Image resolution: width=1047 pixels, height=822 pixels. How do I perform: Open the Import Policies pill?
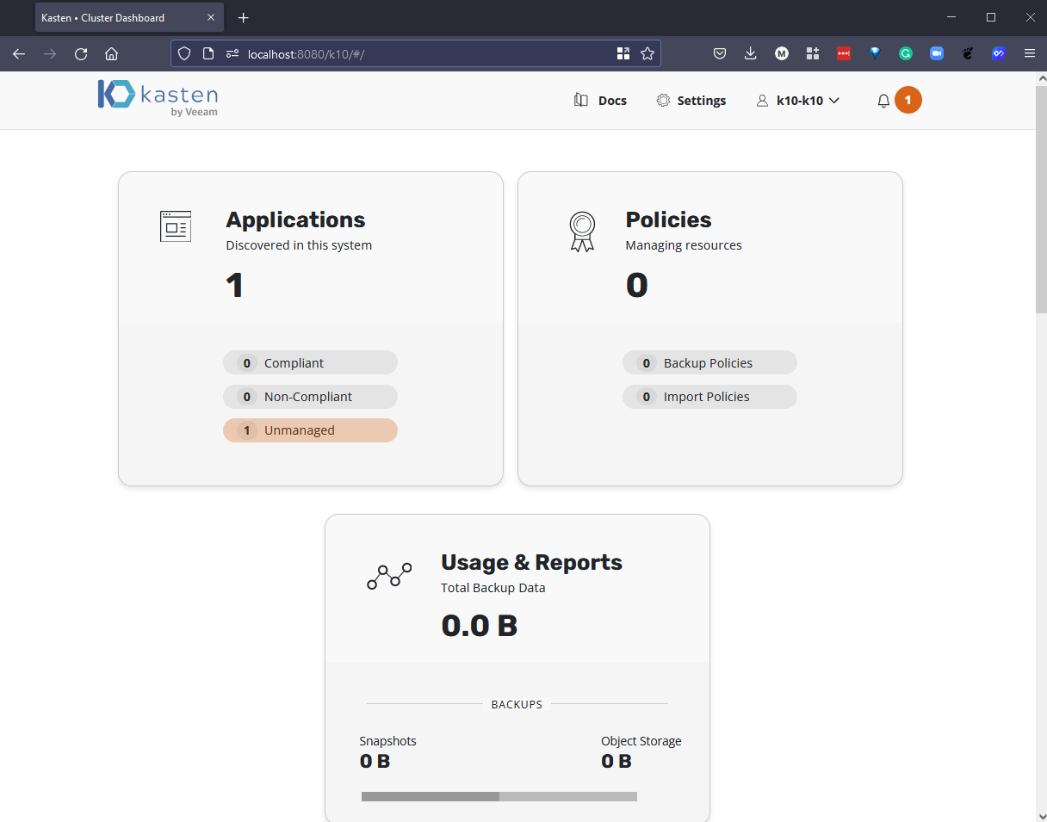709,397
